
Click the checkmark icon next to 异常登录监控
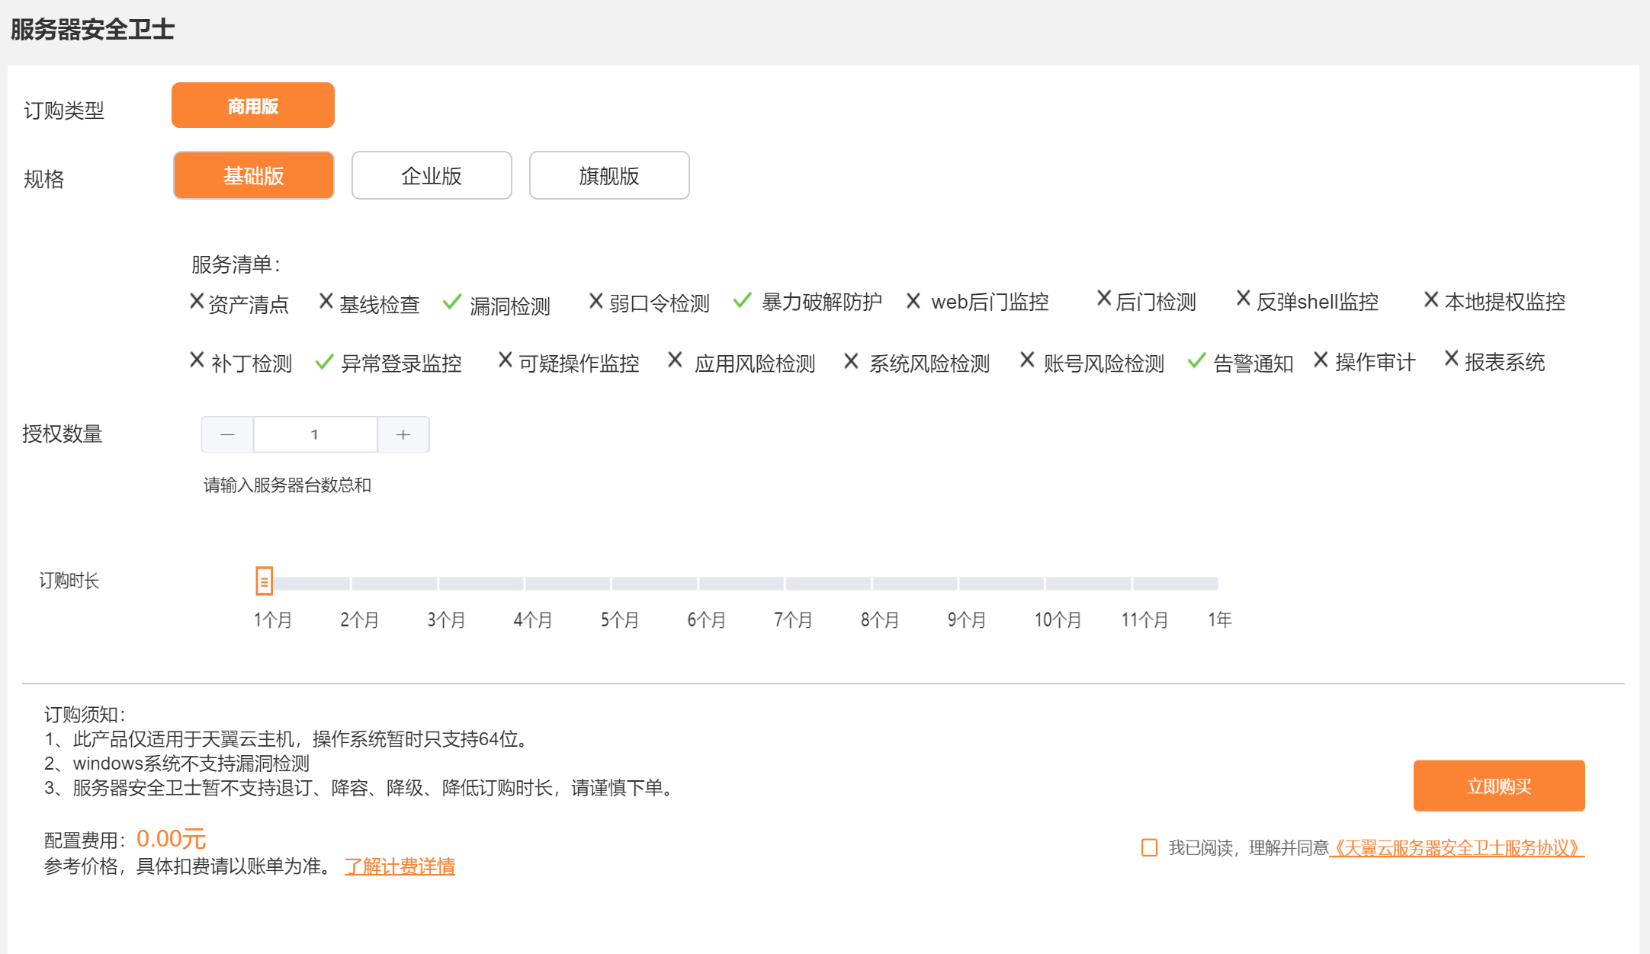pos(324,361)
